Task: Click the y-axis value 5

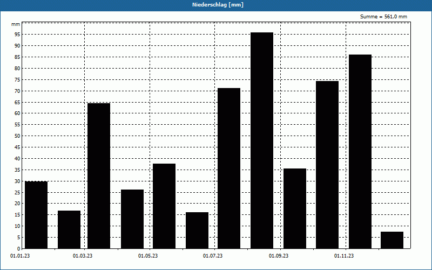Action: (x=19, y=237)
